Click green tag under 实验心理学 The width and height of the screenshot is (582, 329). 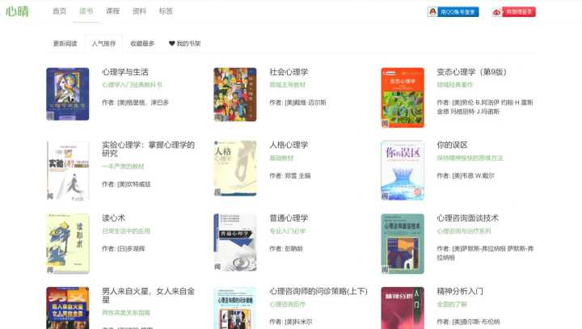point(123,167)
